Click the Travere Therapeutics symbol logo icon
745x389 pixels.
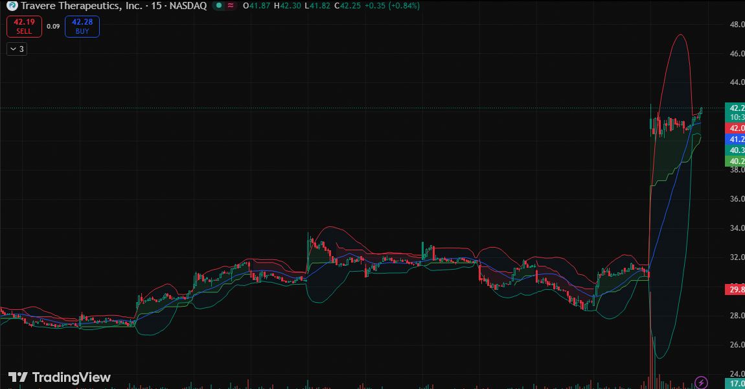pos(12,6)
